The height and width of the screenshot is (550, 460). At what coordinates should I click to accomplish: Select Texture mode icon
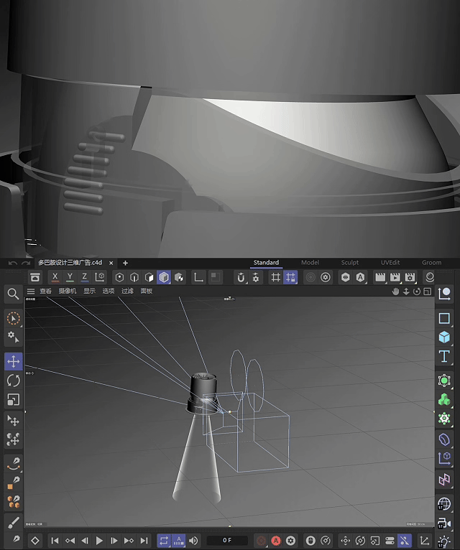[x=179, y=277]
